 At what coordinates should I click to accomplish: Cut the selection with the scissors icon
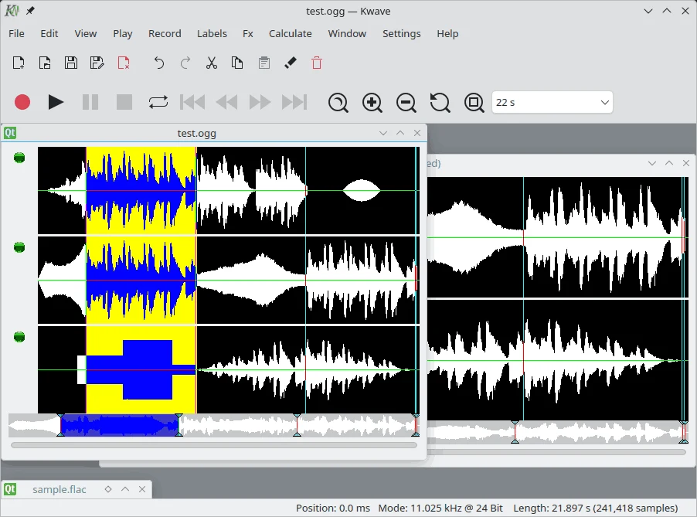pos(212,63)
